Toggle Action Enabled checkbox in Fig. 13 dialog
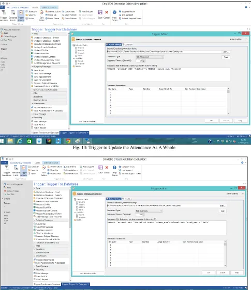 [x=246, y=39]
